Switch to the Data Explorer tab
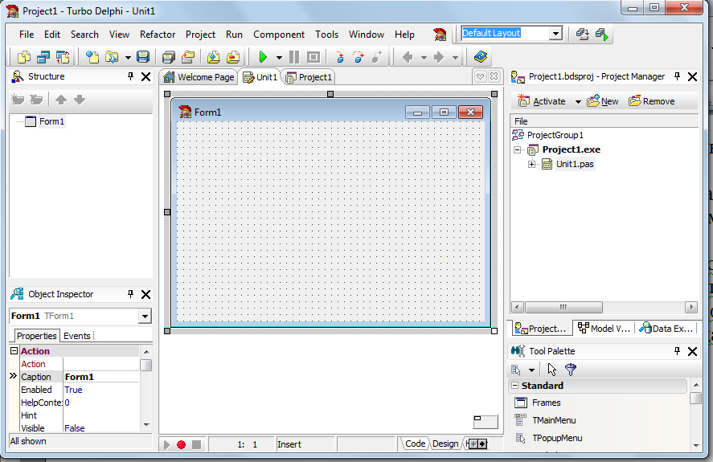This screenshot has width=713, height=462. (x=666, y=329)
